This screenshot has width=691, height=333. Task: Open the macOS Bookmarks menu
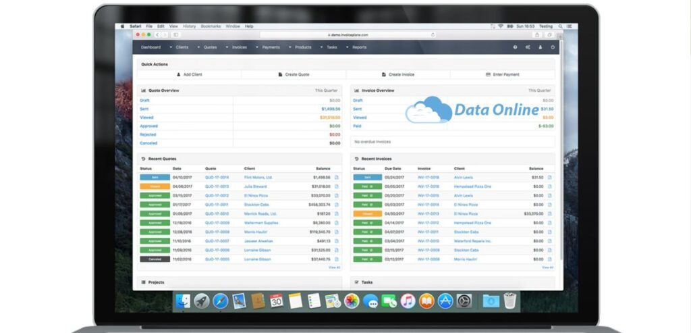(x=211, y=26)
